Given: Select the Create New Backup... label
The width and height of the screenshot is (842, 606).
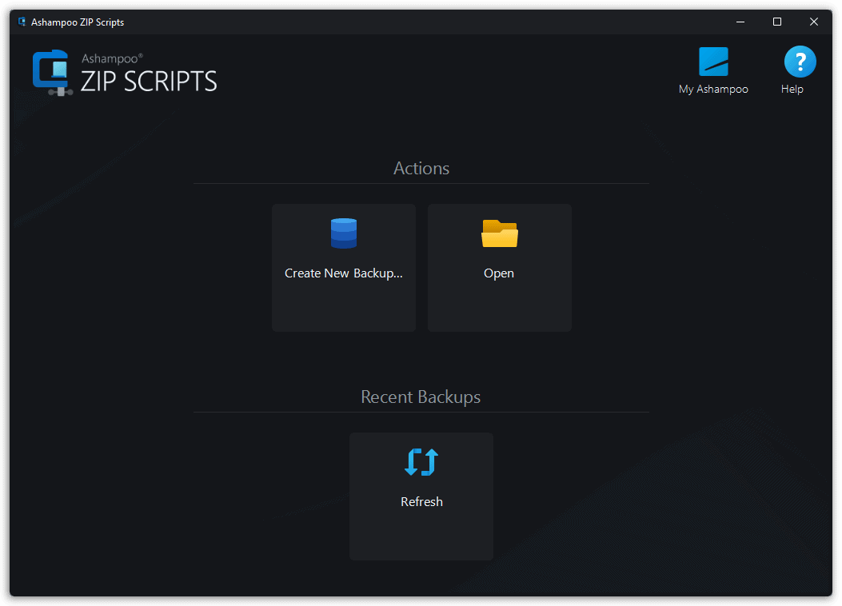Looking at the screenshot, I should (x=344, y=273).
